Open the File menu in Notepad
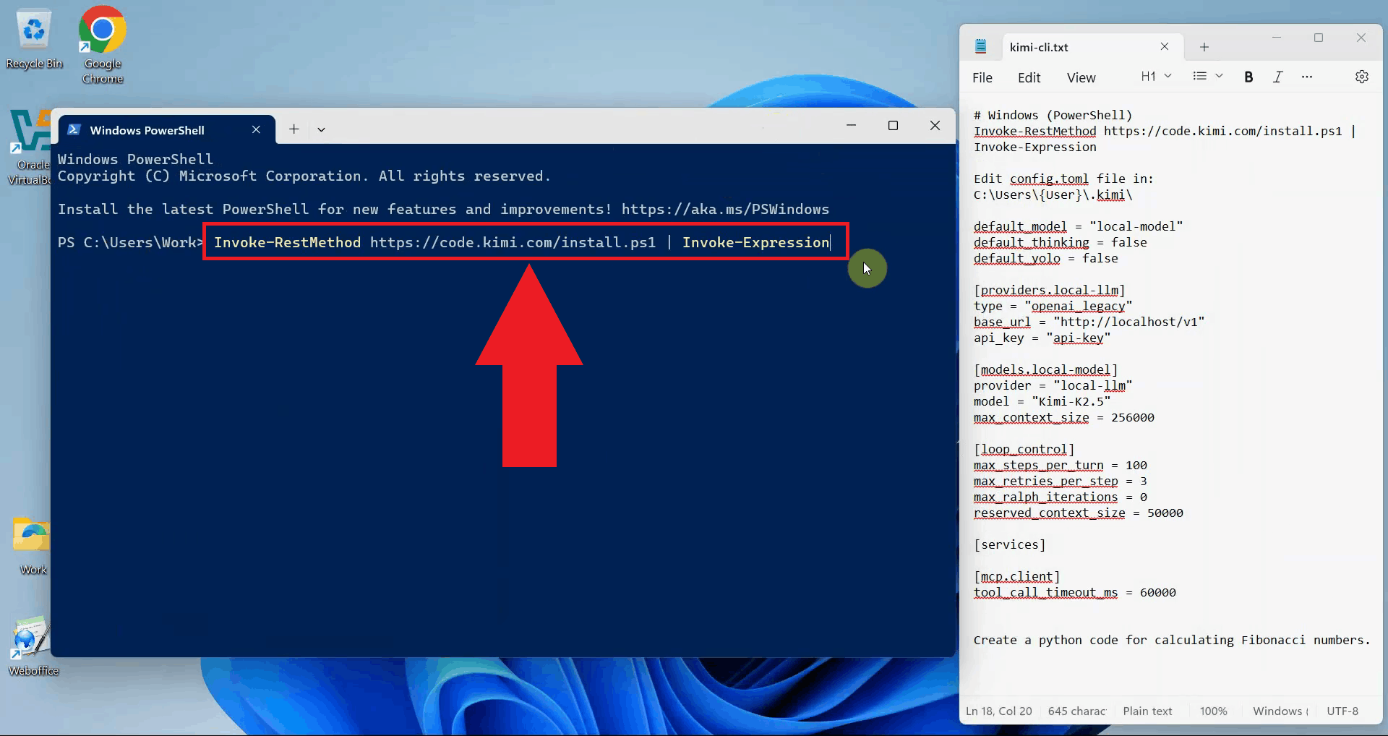Image resolution: width=1388 pixels, height=736 pixels. click(x=982, y=77)
